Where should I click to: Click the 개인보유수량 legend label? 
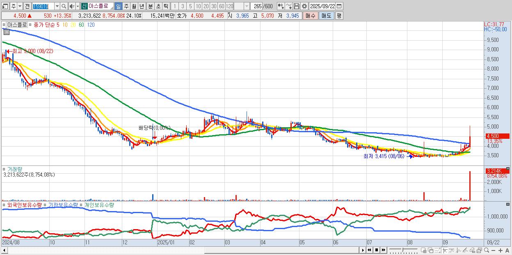(99, 204)
